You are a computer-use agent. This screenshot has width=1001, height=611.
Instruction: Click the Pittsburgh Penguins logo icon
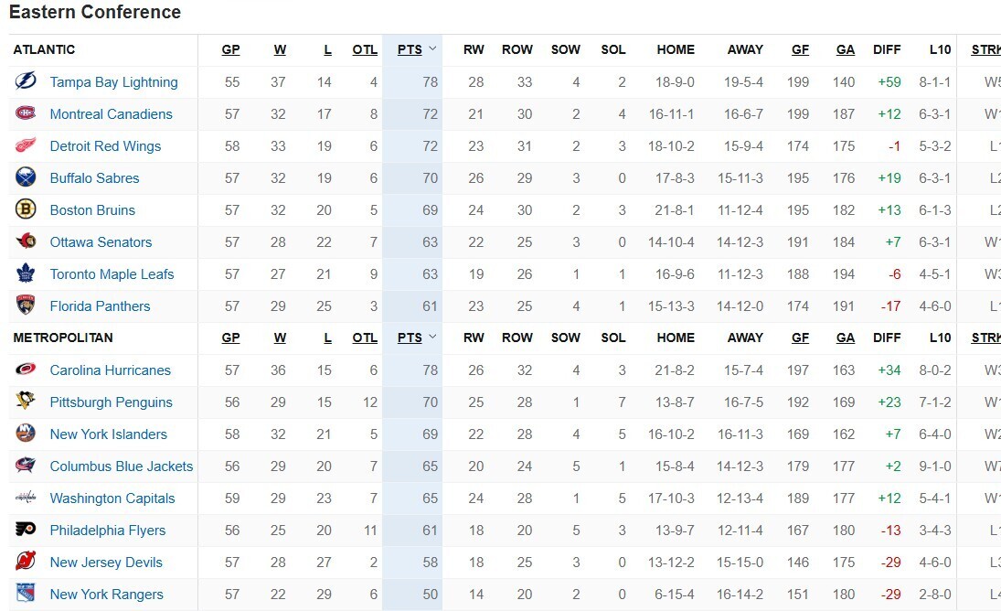(x=26, y=402)
